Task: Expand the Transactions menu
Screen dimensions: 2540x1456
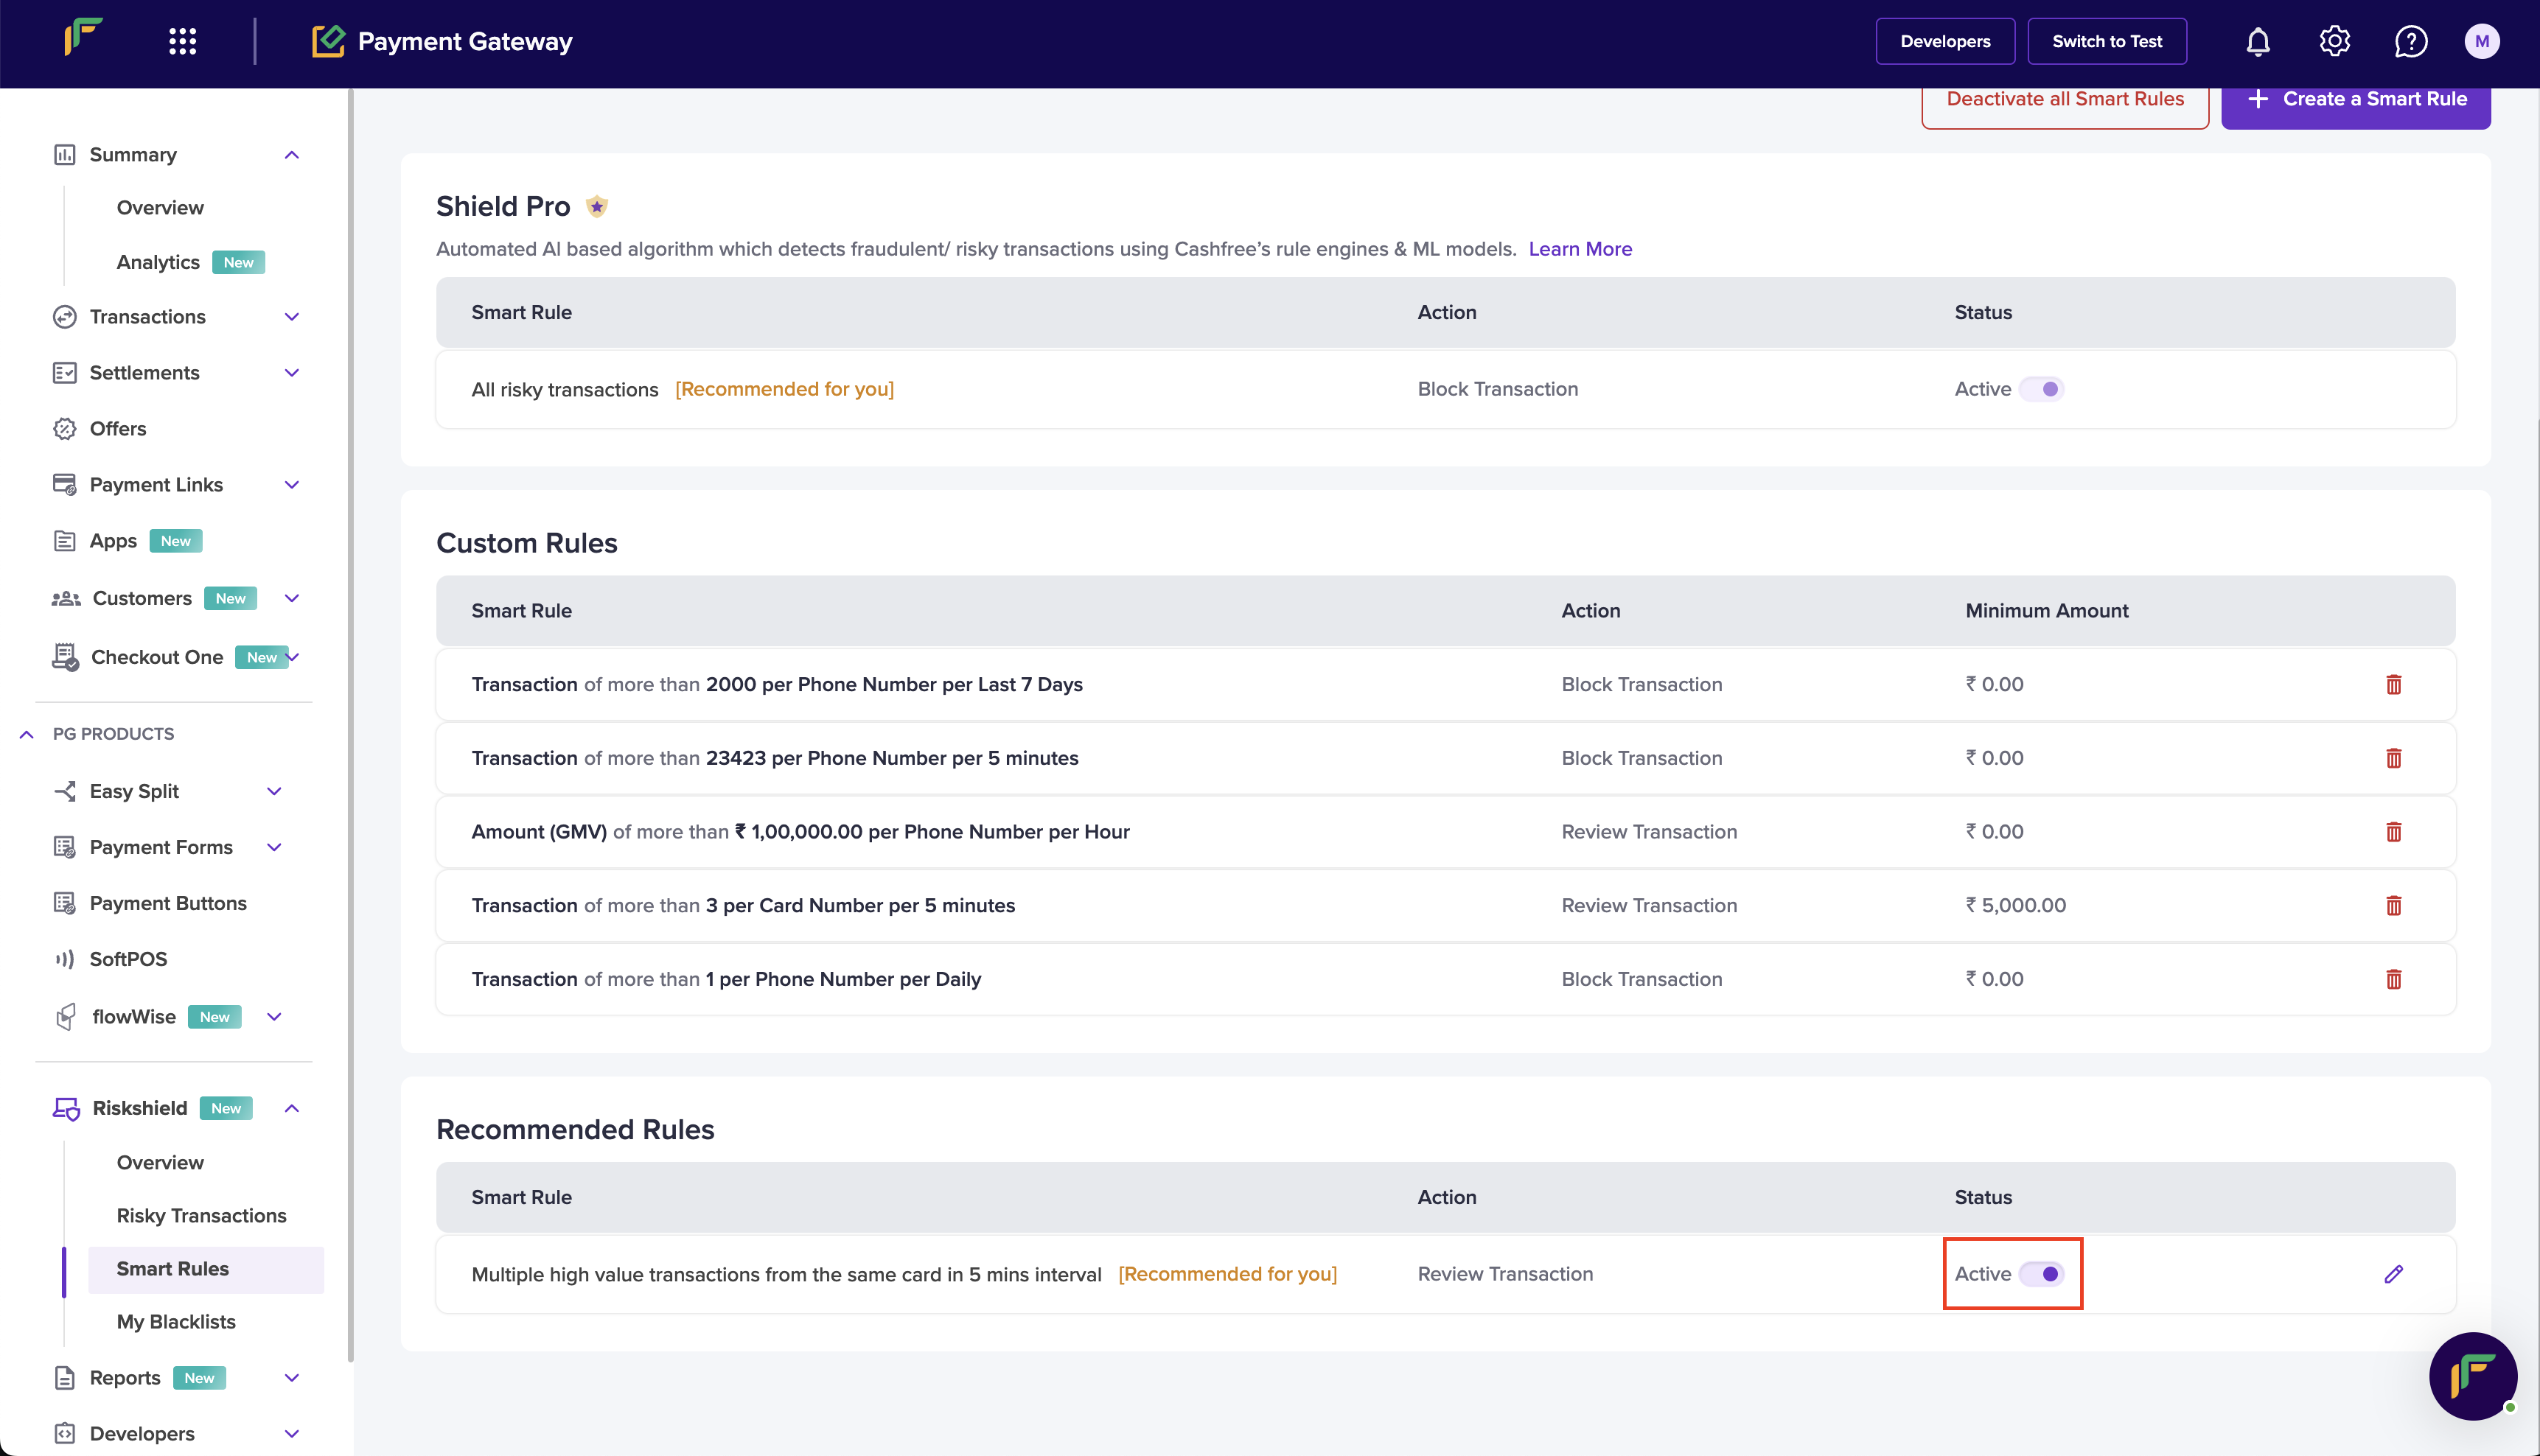Action: pos(292,317)
